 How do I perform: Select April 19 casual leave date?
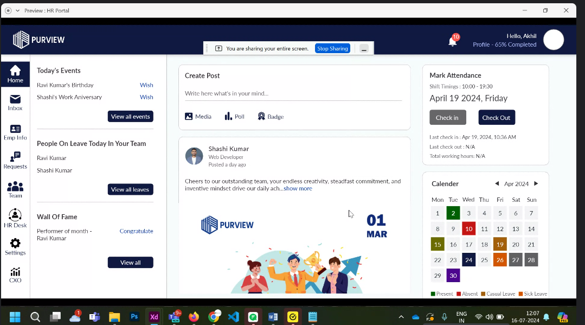tap(500, 244)
